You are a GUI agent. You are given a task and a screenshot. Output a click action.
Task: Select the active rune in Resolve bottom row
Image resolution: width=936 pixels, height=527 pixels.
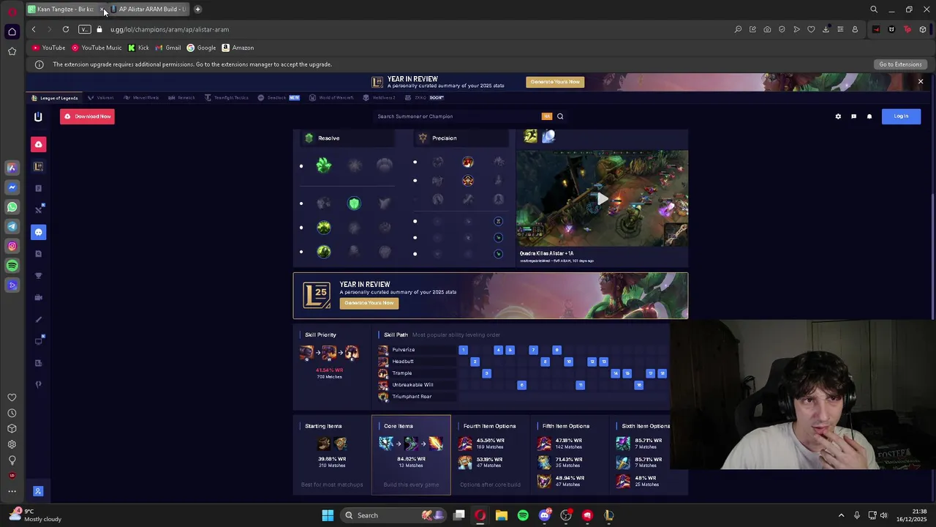[x=324, y=252]
